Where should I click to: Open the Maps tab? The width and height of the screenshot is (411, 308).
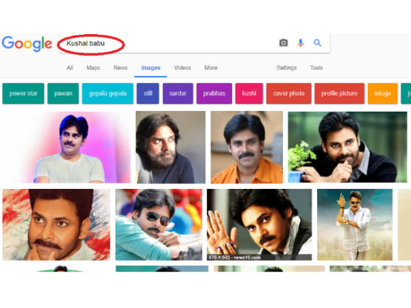[93, 68]
